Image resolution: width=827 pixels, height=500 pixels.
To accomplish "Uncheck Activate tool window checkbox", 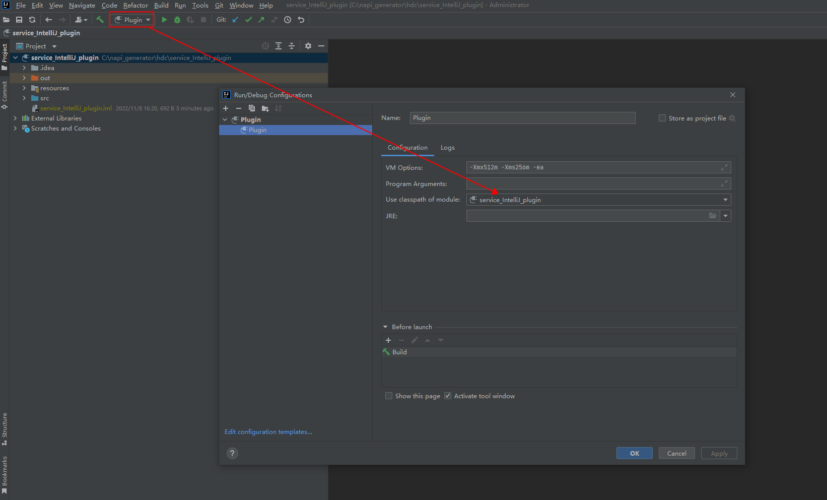I will click(448, 396).
